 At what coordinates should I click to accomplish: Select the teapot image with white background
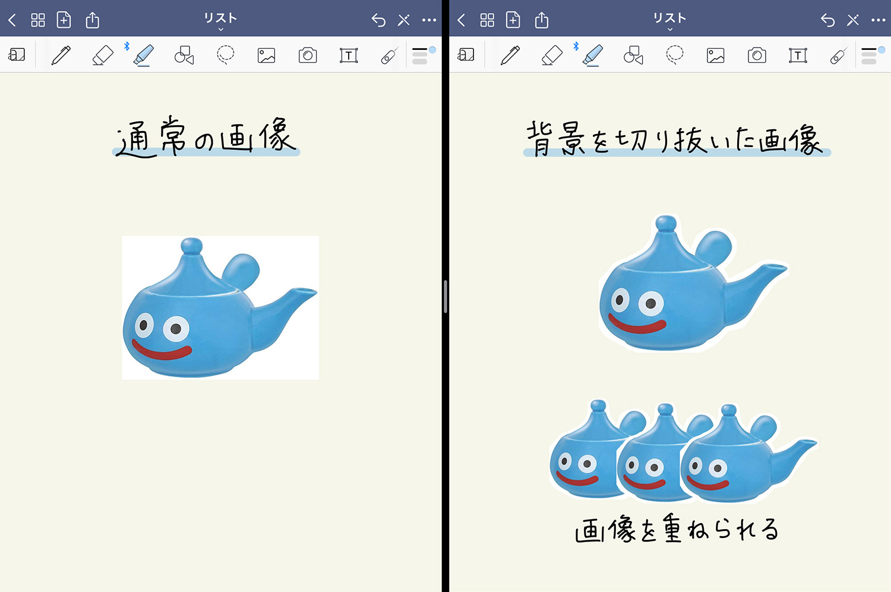[x=220, y=307]
